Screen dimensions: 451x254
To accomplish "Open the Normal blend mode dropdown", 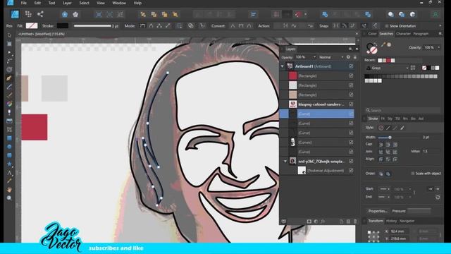I will click(331, 57).
